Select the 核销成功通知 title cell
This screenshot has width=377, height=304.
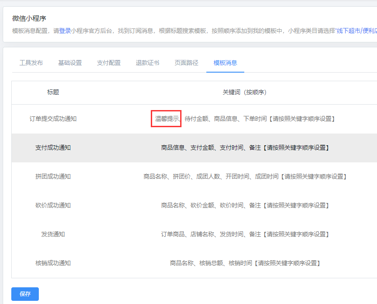click(53, 263)
